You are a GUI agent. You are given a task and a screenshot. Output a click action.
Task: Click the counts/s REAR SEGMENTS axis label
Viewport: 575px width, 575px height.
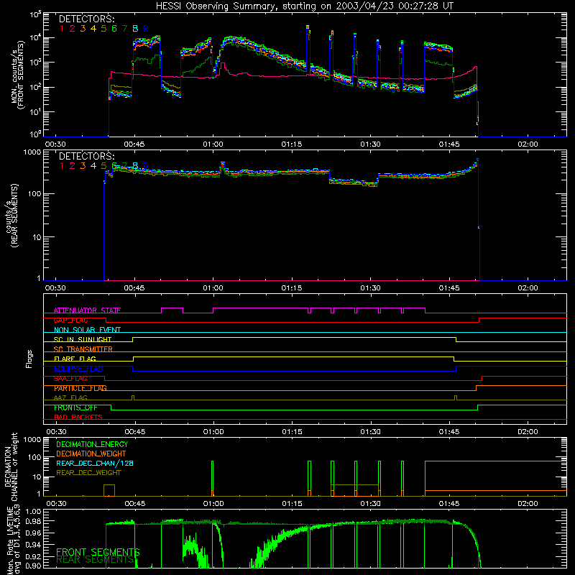pyautogui.click(x=11, y=216)
